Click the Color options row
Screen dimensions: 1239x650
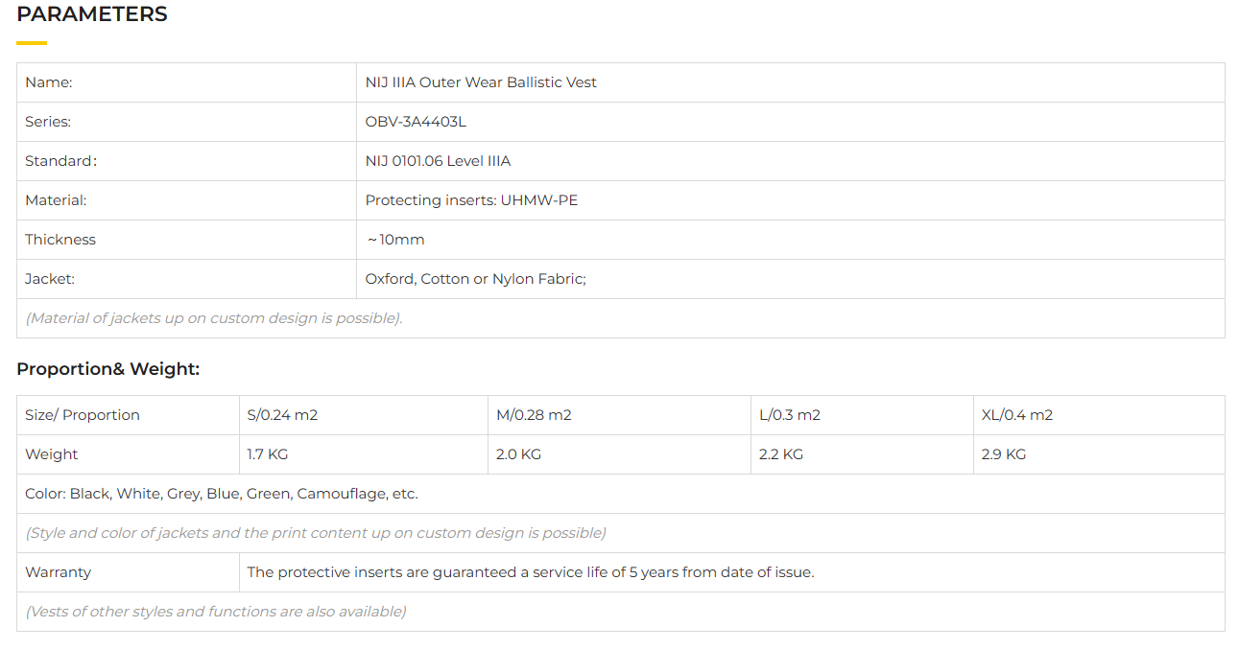pyautogui.click(x=222, y=494)
